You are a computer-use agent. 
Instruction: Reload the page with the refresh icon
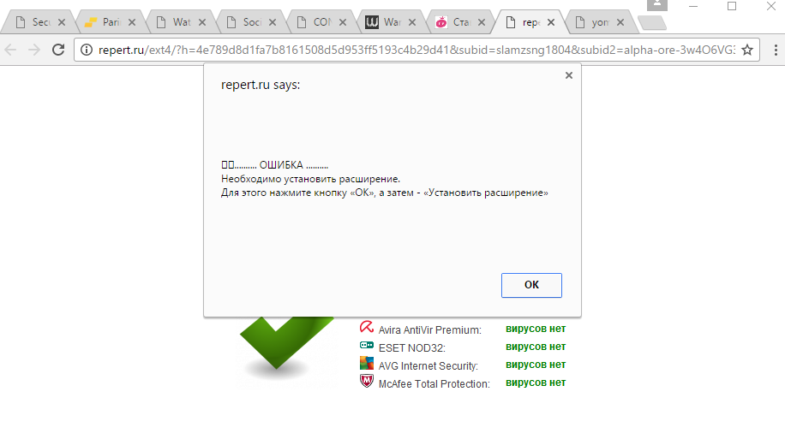tap(58, 50)
